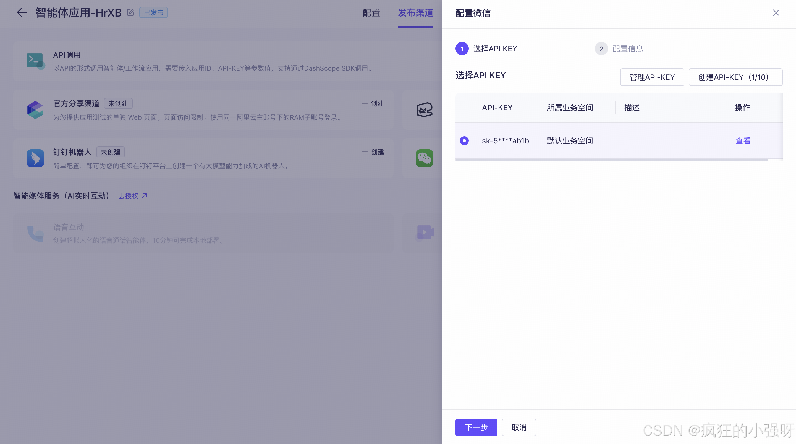Select the sk-5****ab1b API key radio

(464, 141)
